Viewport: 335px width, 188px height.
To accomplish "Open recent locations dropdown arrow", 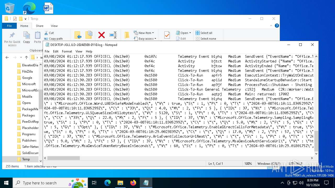I will coord(21,57).
